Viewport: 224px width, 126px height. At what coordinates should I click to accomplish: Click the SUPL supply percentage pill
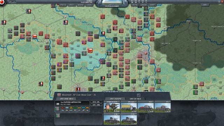pyautogui.click(x=96, y=105)
